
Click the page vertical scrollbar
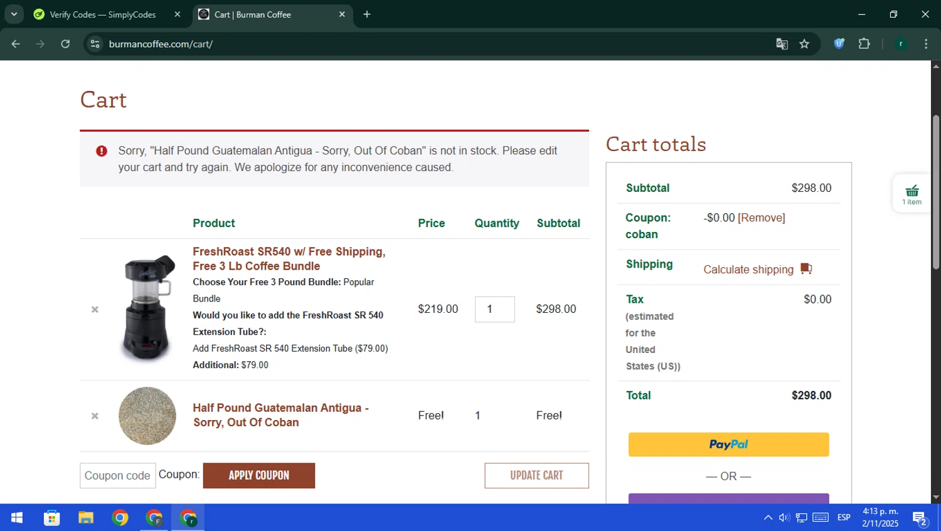[x=936, y=192]
